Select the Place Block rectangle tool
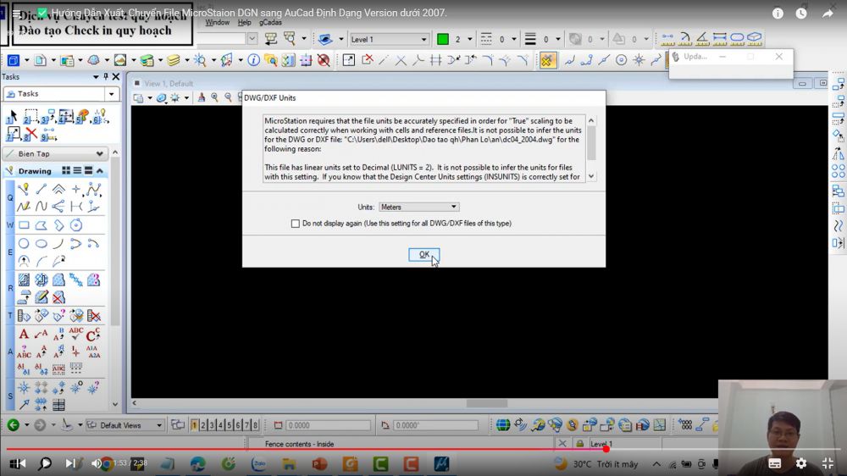The image size is (847, 476). tap(24, 224)
